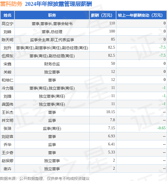Select the name 赵保卿
Screen dimensions: 167x181
(x=8, y=161)
